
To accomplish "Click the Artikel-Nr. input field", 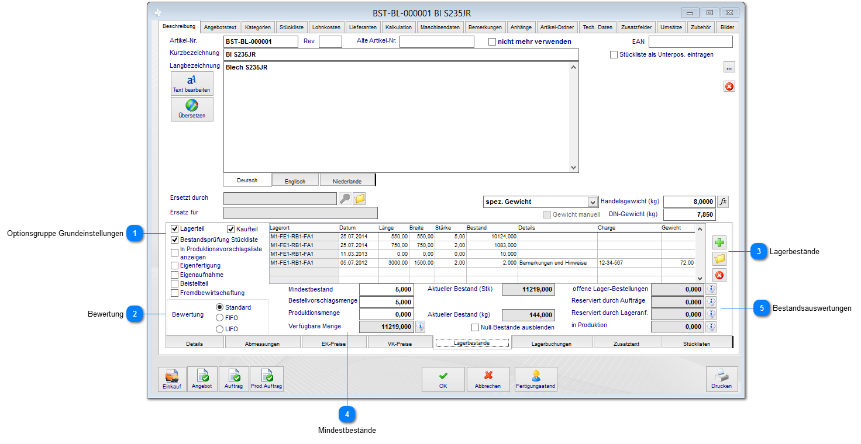I will pyautogui.click(x=260, y=41).
